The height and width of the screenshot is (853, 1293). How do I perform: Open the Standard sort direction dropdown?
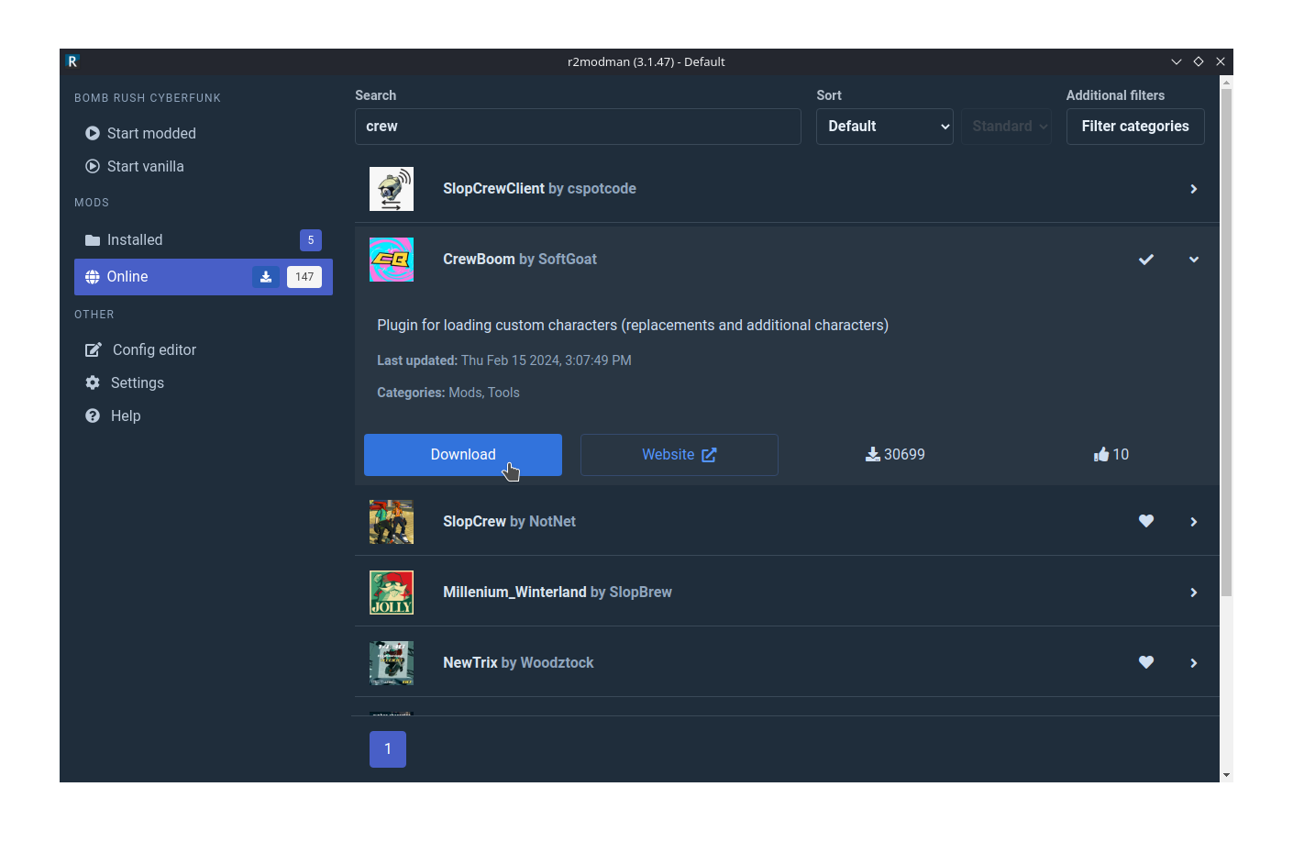point(1006,127)
